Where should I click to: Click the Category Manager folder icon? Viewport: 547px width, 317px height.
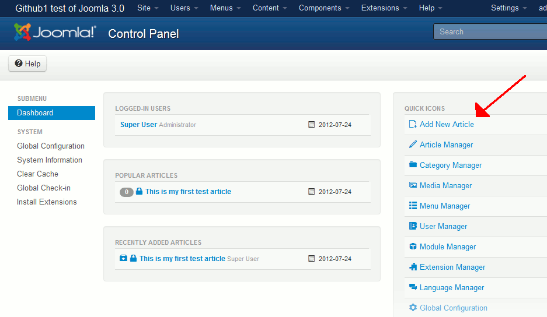tap(413, 165)
